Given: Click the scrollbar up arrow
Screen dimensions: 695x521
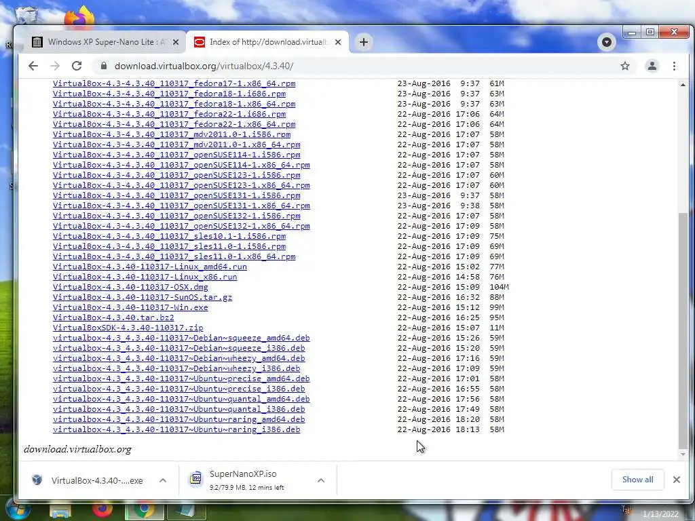Looking at the screenshot, I should pos(683,85).
